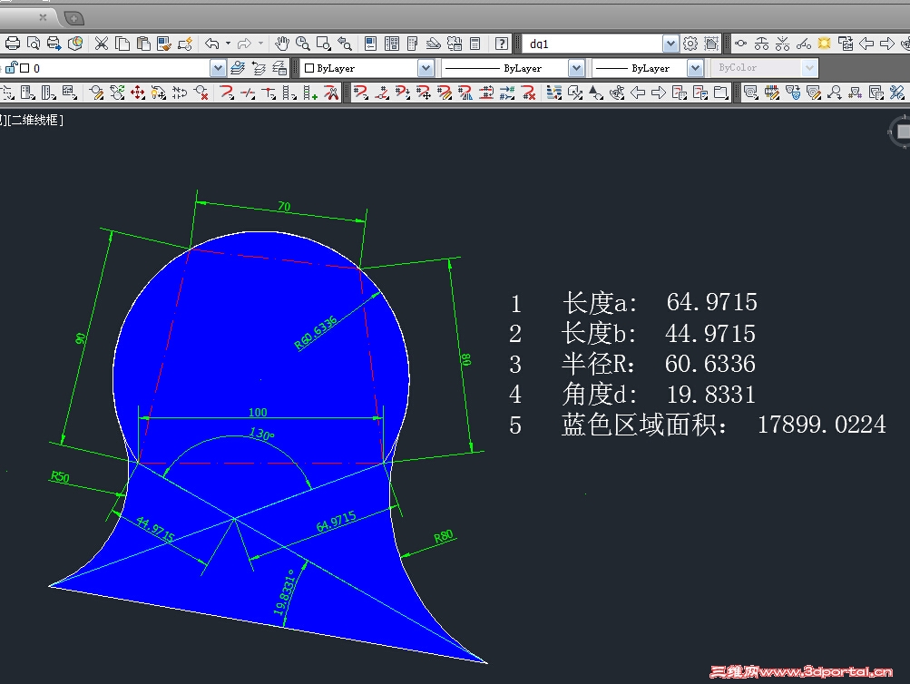
Task: Click the Paste clipboard icon
Action: [x=143, y=44]
